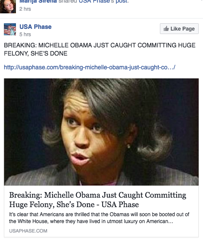203x239 pixels.
Task: Click the thumbs-up icon on Like Page
Action: coord(166,28)
